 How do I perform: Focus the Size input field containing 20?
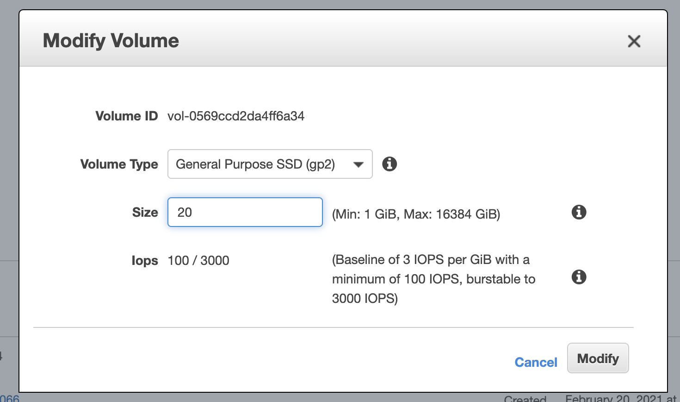tap(245, 212)
